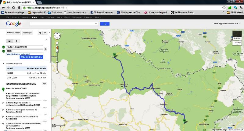Open the I miei luoghi tab
Screen dimensions: 244x131
coord(27,32)
